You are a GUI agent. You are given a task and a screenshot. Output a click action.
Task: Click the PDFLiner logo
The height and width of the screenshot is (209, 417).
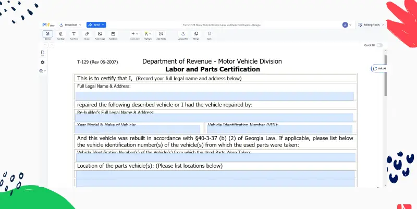point(48,25)
